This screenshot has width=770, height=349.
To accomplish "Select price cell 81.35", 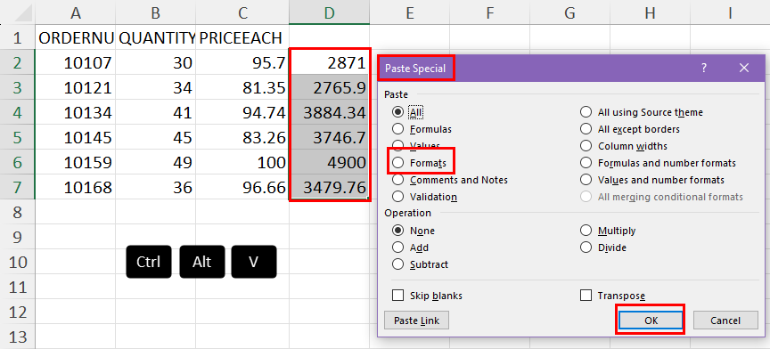I will 242,87.
